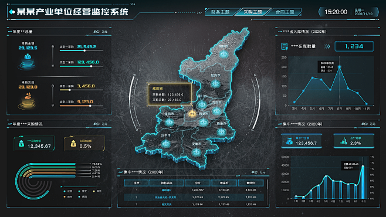Click the golden 咸阳市 highlighted marker
386x217 pixels.
point(192,114)
